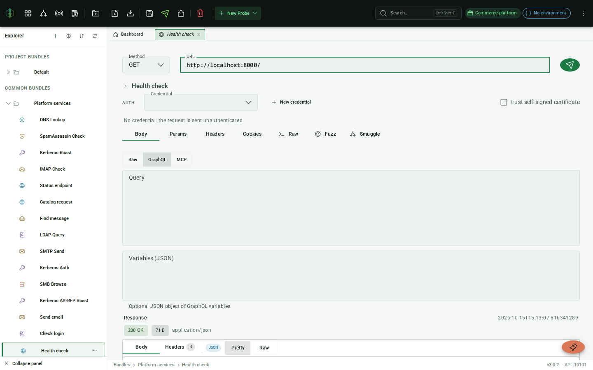This screenshot has height=370, width=593.
Task: Expand the Default bundle
Action: (x=8, y=72)
